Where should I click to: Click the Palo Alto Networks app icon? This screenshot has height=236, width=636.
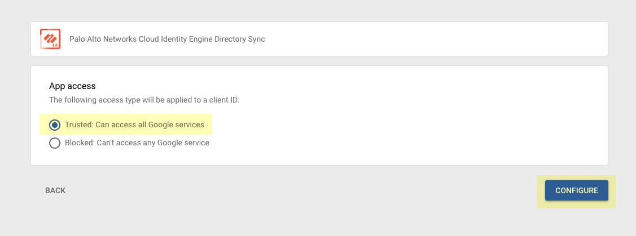pyautogui.click(x=50, y=39)
